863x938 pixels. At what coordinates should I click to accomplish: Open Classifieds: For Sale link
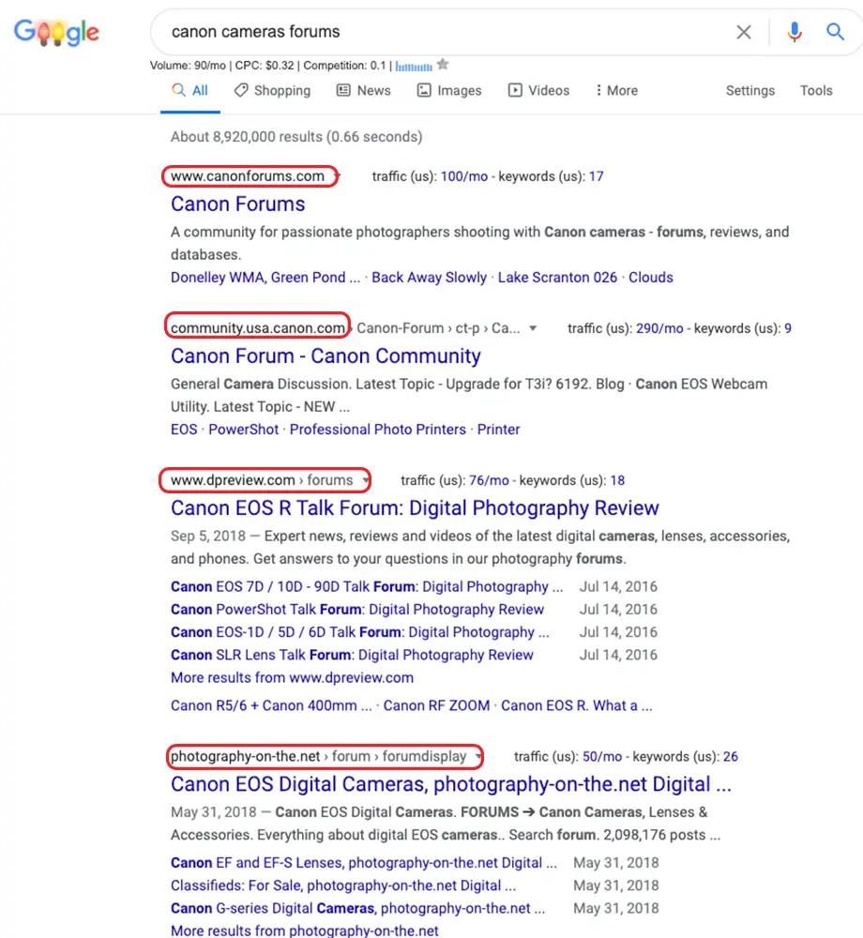click(x=343, y=886)
